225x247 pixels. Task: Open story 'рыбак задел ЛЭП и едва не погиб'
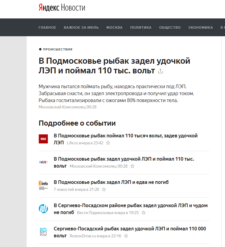coord(111,182)
